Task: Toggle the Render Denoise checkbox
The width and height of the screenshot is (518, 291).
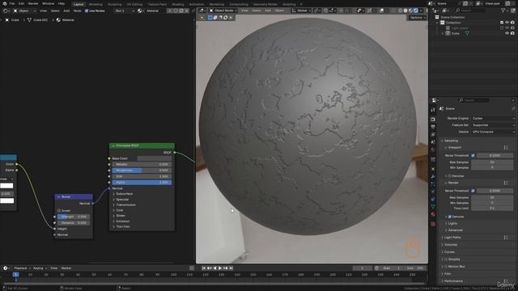Action: (450, 217)
